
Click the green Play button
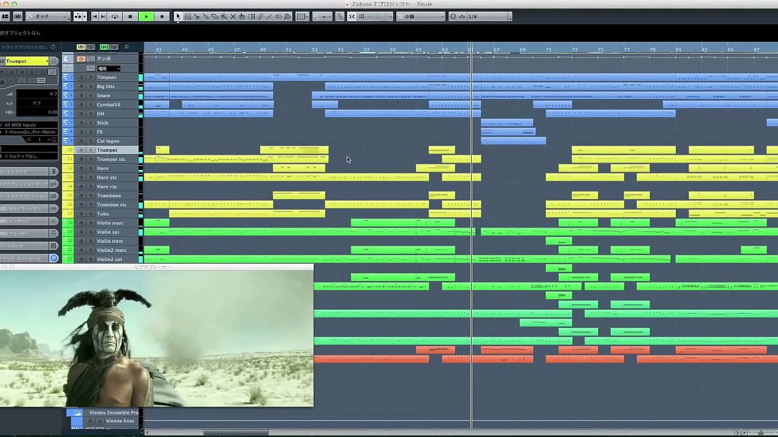(146, 16)
